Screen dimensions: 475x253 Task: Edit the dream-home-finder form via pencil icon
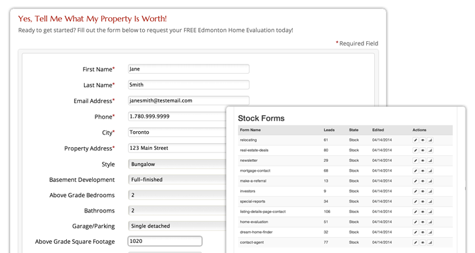point(416,232)
